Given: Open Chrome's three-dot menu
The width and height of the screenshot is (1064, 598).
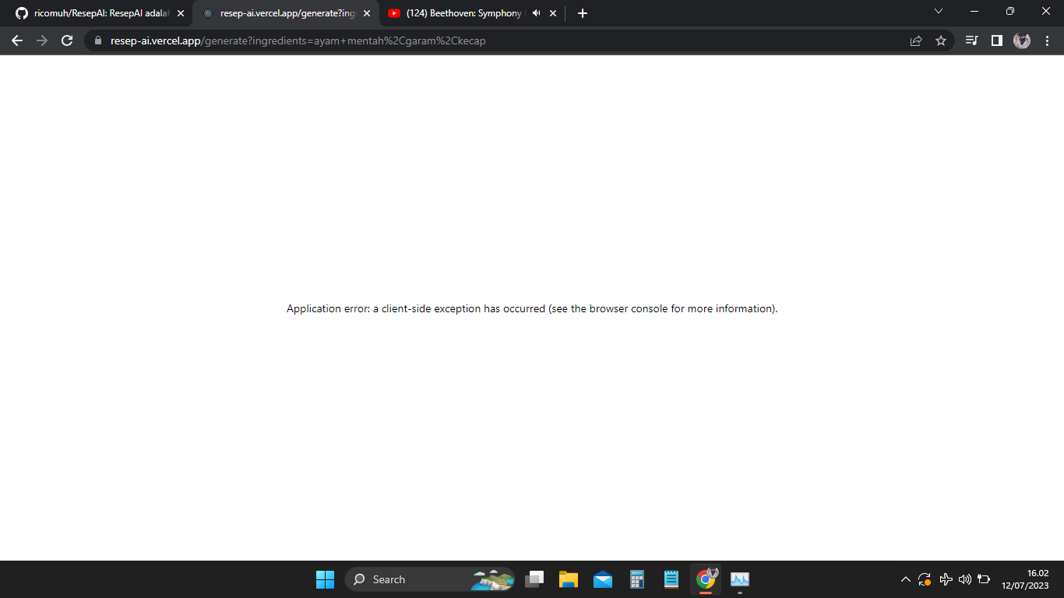Looking at the screenshot, I should (1048, 40).
